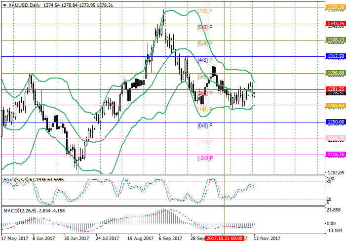This screenshot has width=346, height=244.
Task: Select the 1359.38 price level tag
Action: click(x=336, y=7)
